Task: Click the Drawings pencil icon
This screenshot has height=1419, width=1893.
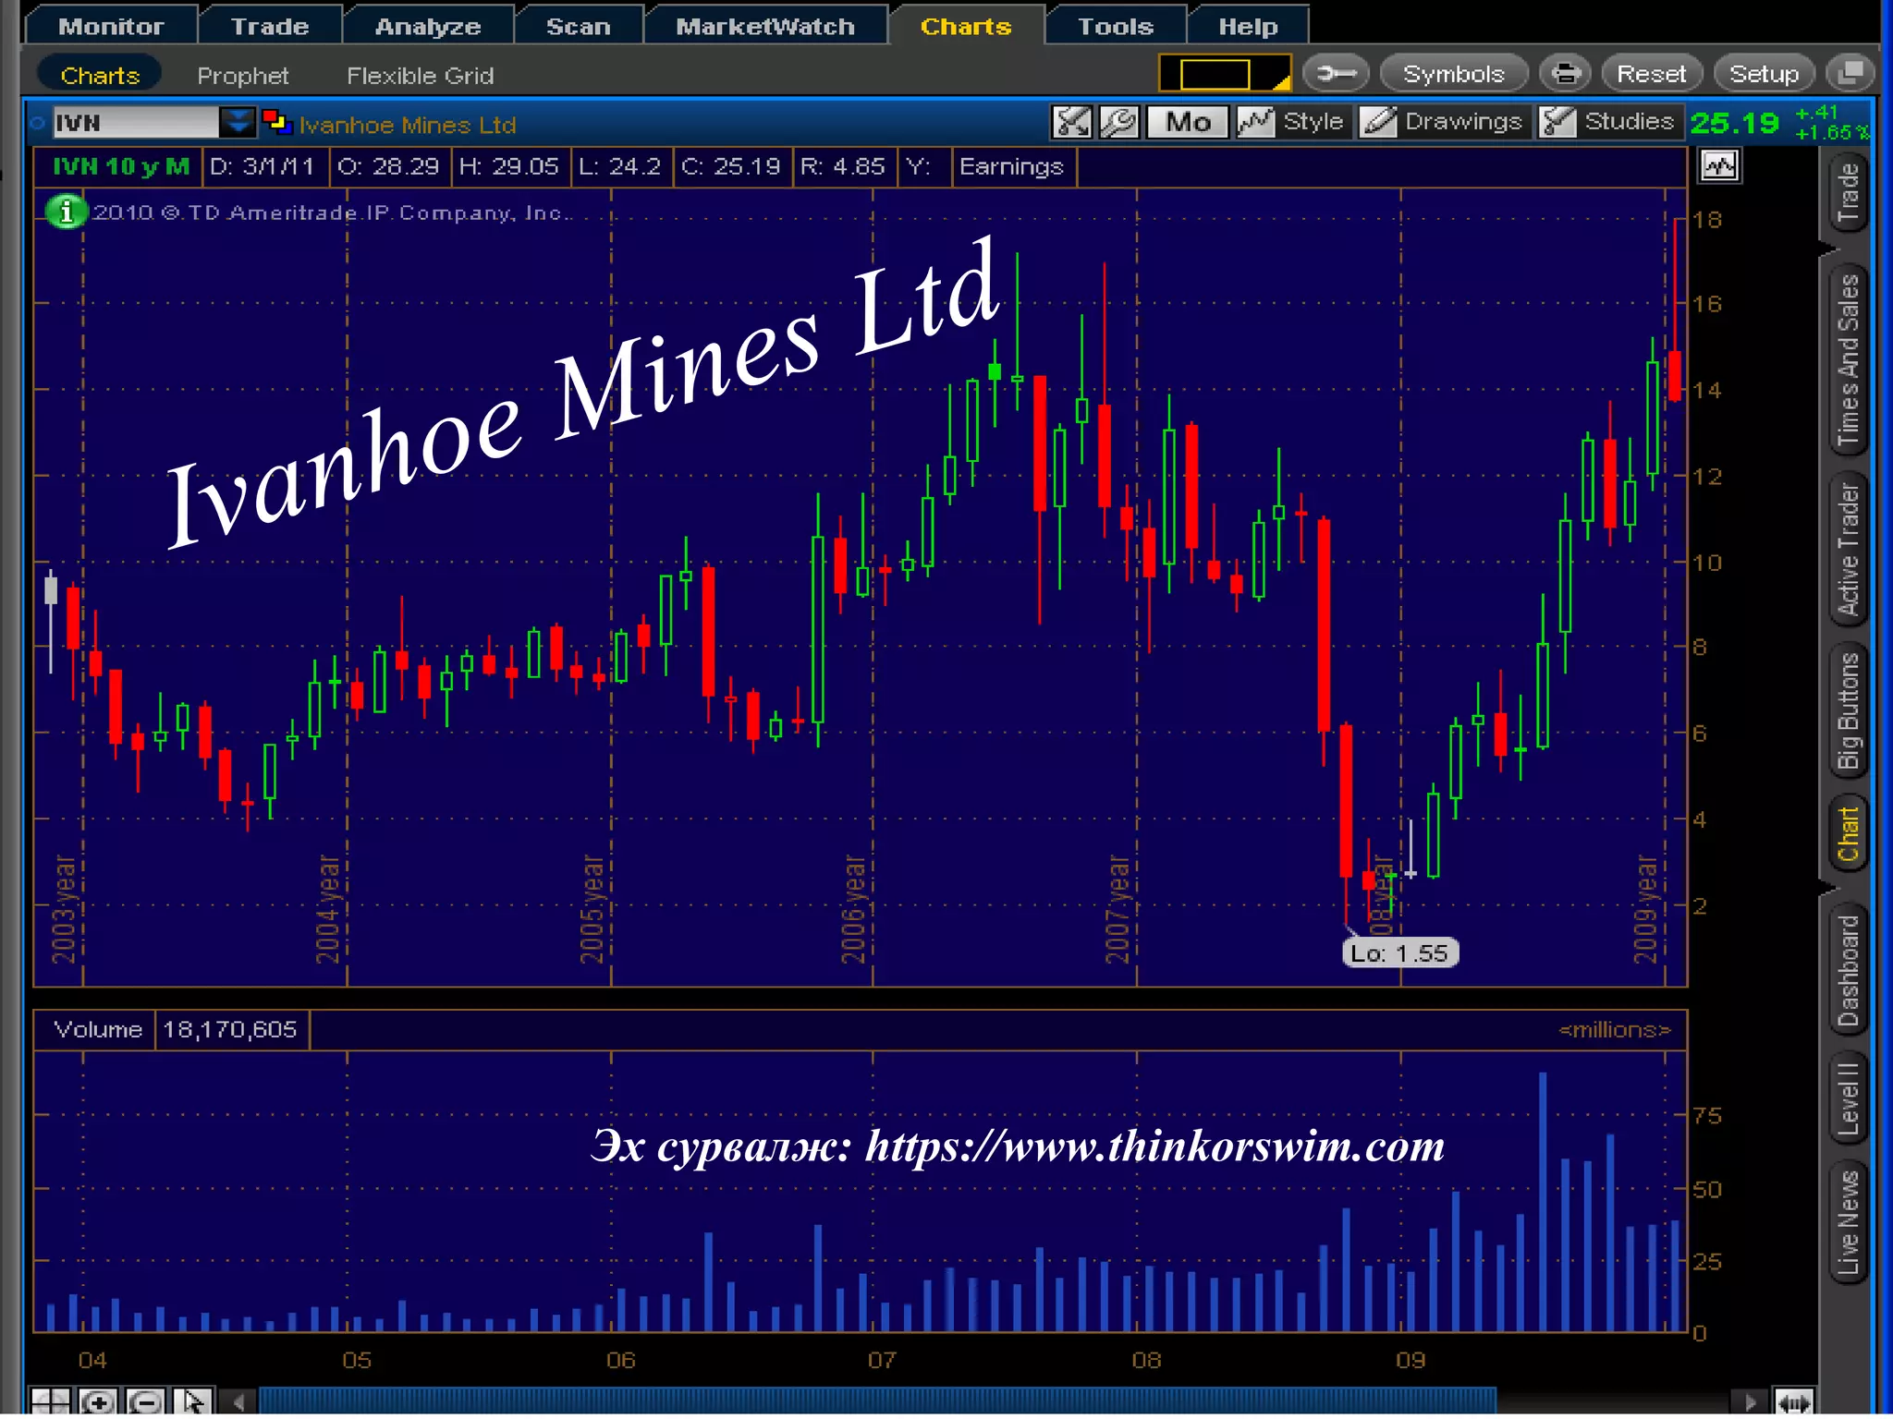Action: click(1378, 121)
